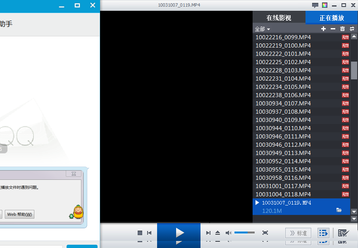Select 10022238_0106.MP4 in the playlist
The image size is (358, 248).
[301, 95]
